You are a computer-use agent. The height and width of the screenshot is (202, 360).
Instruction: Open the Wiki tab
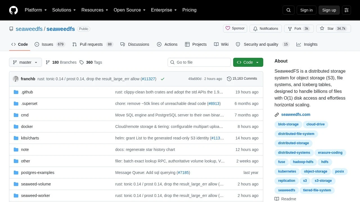pyautogui.click(x=221, y=44)
